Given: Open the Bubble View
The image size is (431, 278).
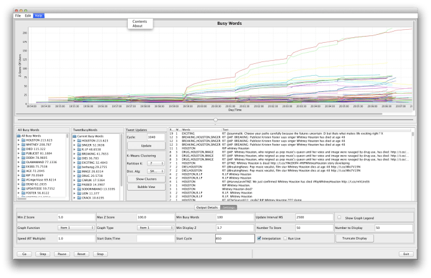Looking at the screenshot, I should tap(146, 187).
